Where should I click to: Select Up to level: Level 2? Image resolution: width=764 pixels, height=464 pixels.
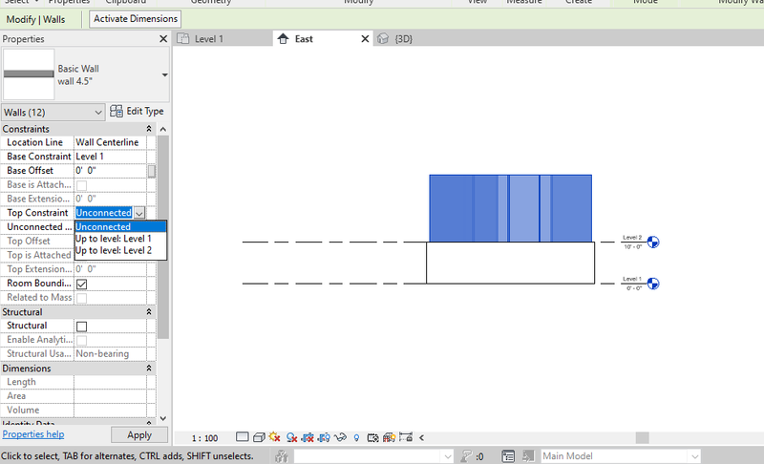coord(120,250)
